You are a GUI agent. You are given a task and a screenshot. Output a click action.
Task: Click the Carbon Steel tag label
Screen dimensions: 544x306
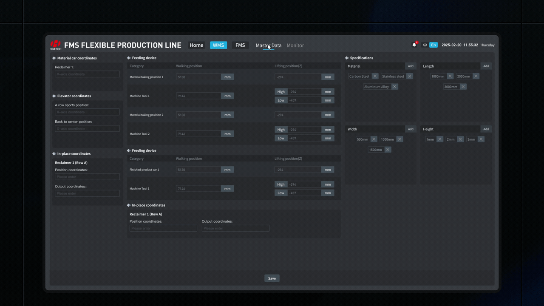click(x=360, y=76)
